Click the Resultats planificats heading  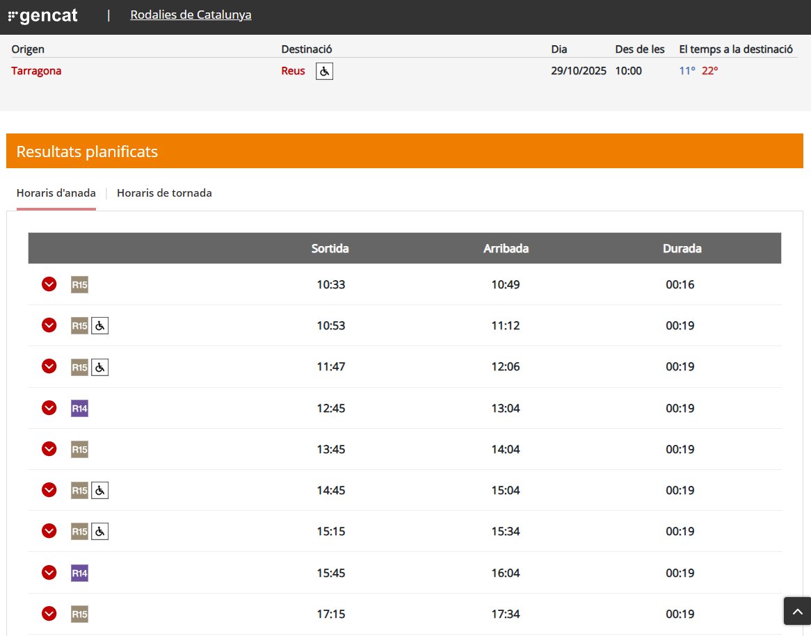[87, 152]
